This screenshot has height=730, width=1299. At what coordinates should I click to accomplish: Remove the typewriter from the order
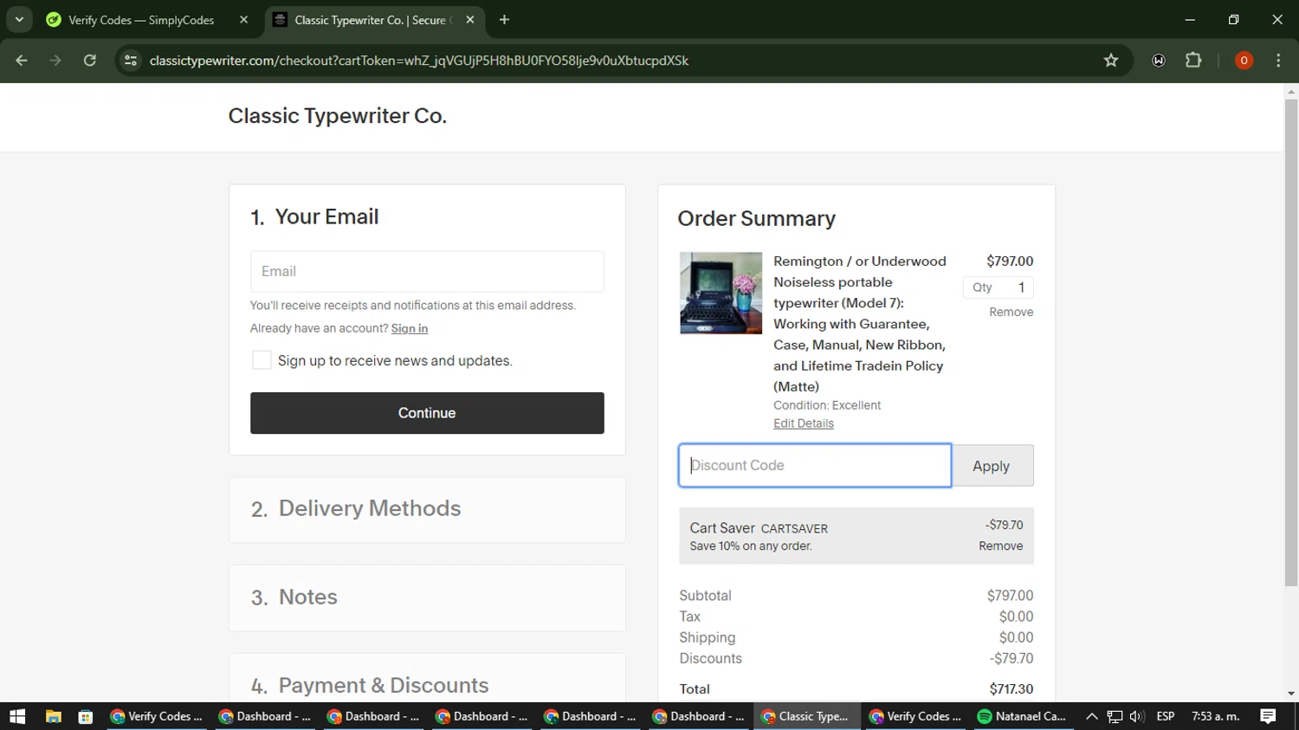point(1011,312)
